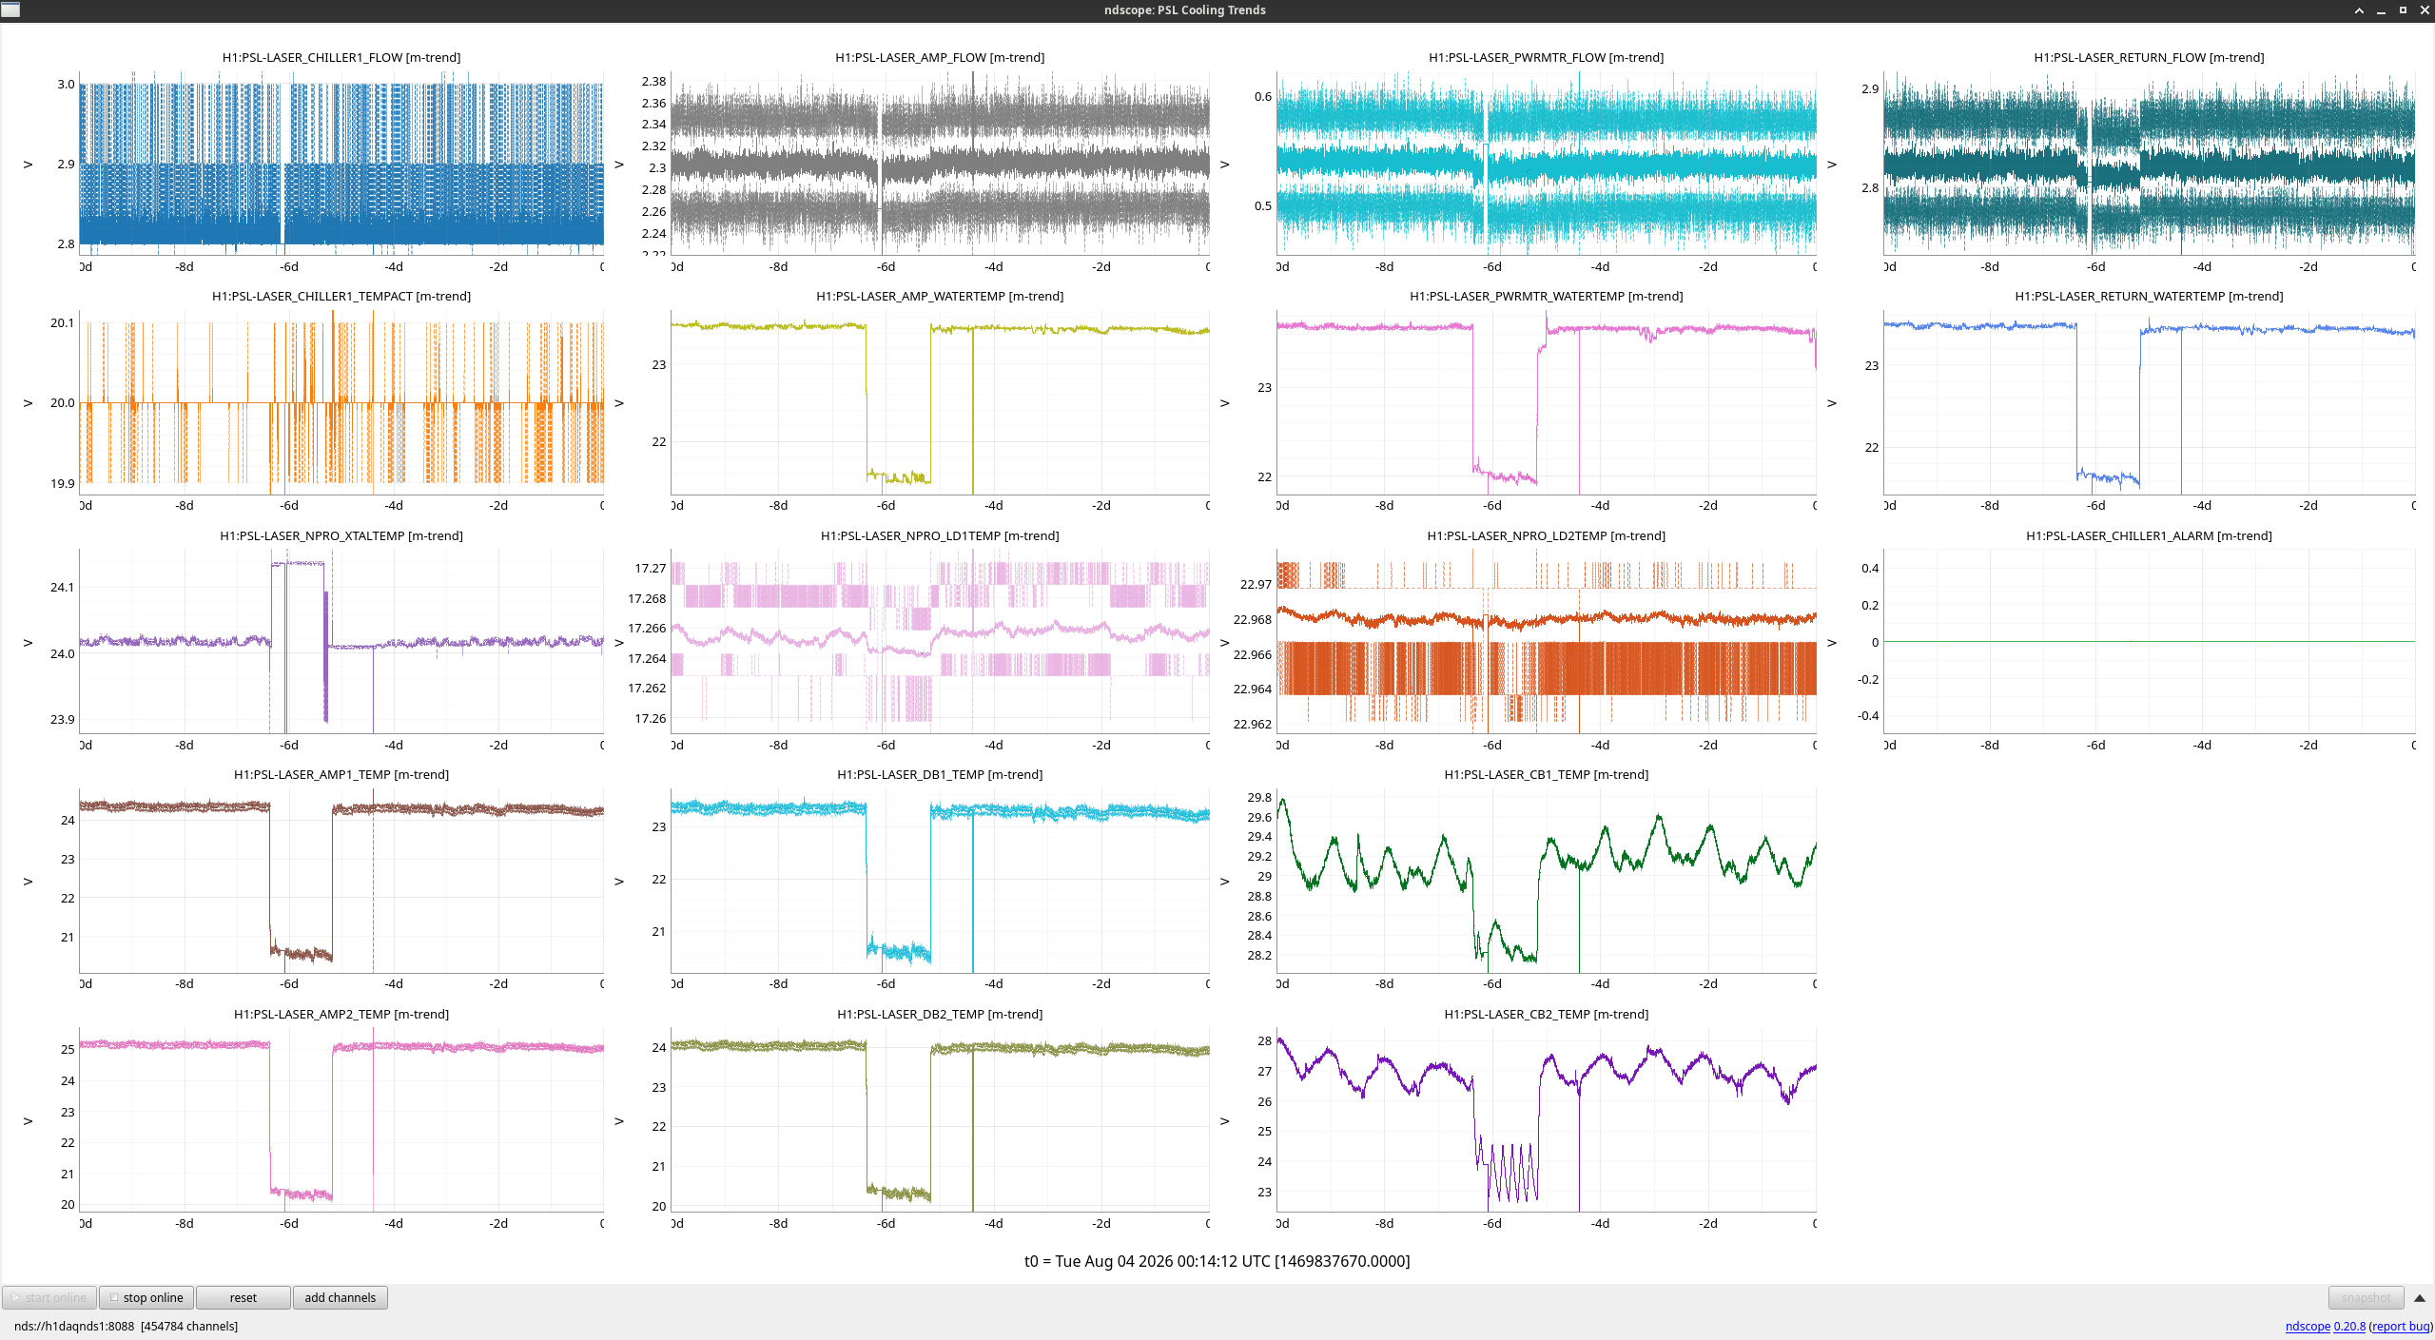The height and width of the screenshot is (1340, 2435).
Task: Click the H1:PSL-LASER_DB1_TEMP plot title
Action: pyautogui.click(x=940, y=774)
